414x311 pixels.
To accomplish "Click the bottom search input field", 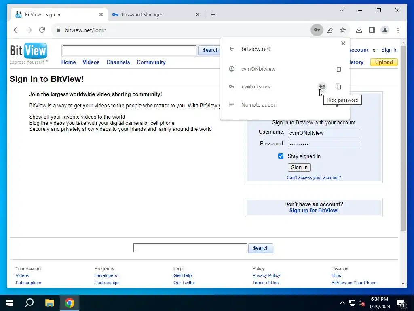I will coord(190,248).
